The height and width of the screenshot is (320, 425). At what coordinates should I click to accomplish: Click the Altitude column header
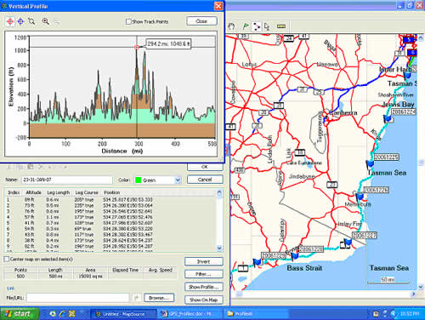point(34,192)
